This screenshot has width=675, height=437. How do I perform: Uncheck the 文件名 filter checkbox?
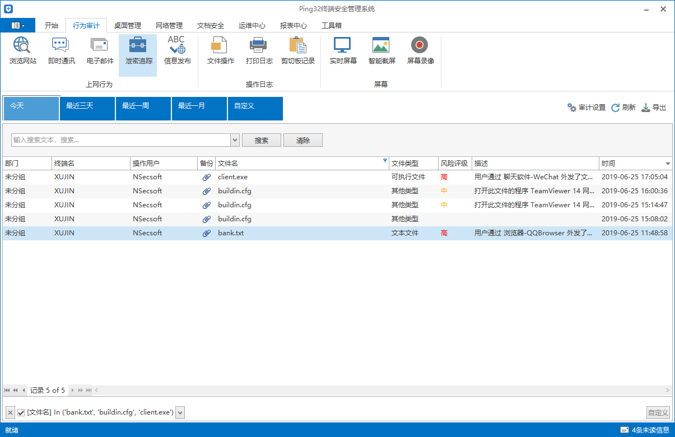[21, 413]
